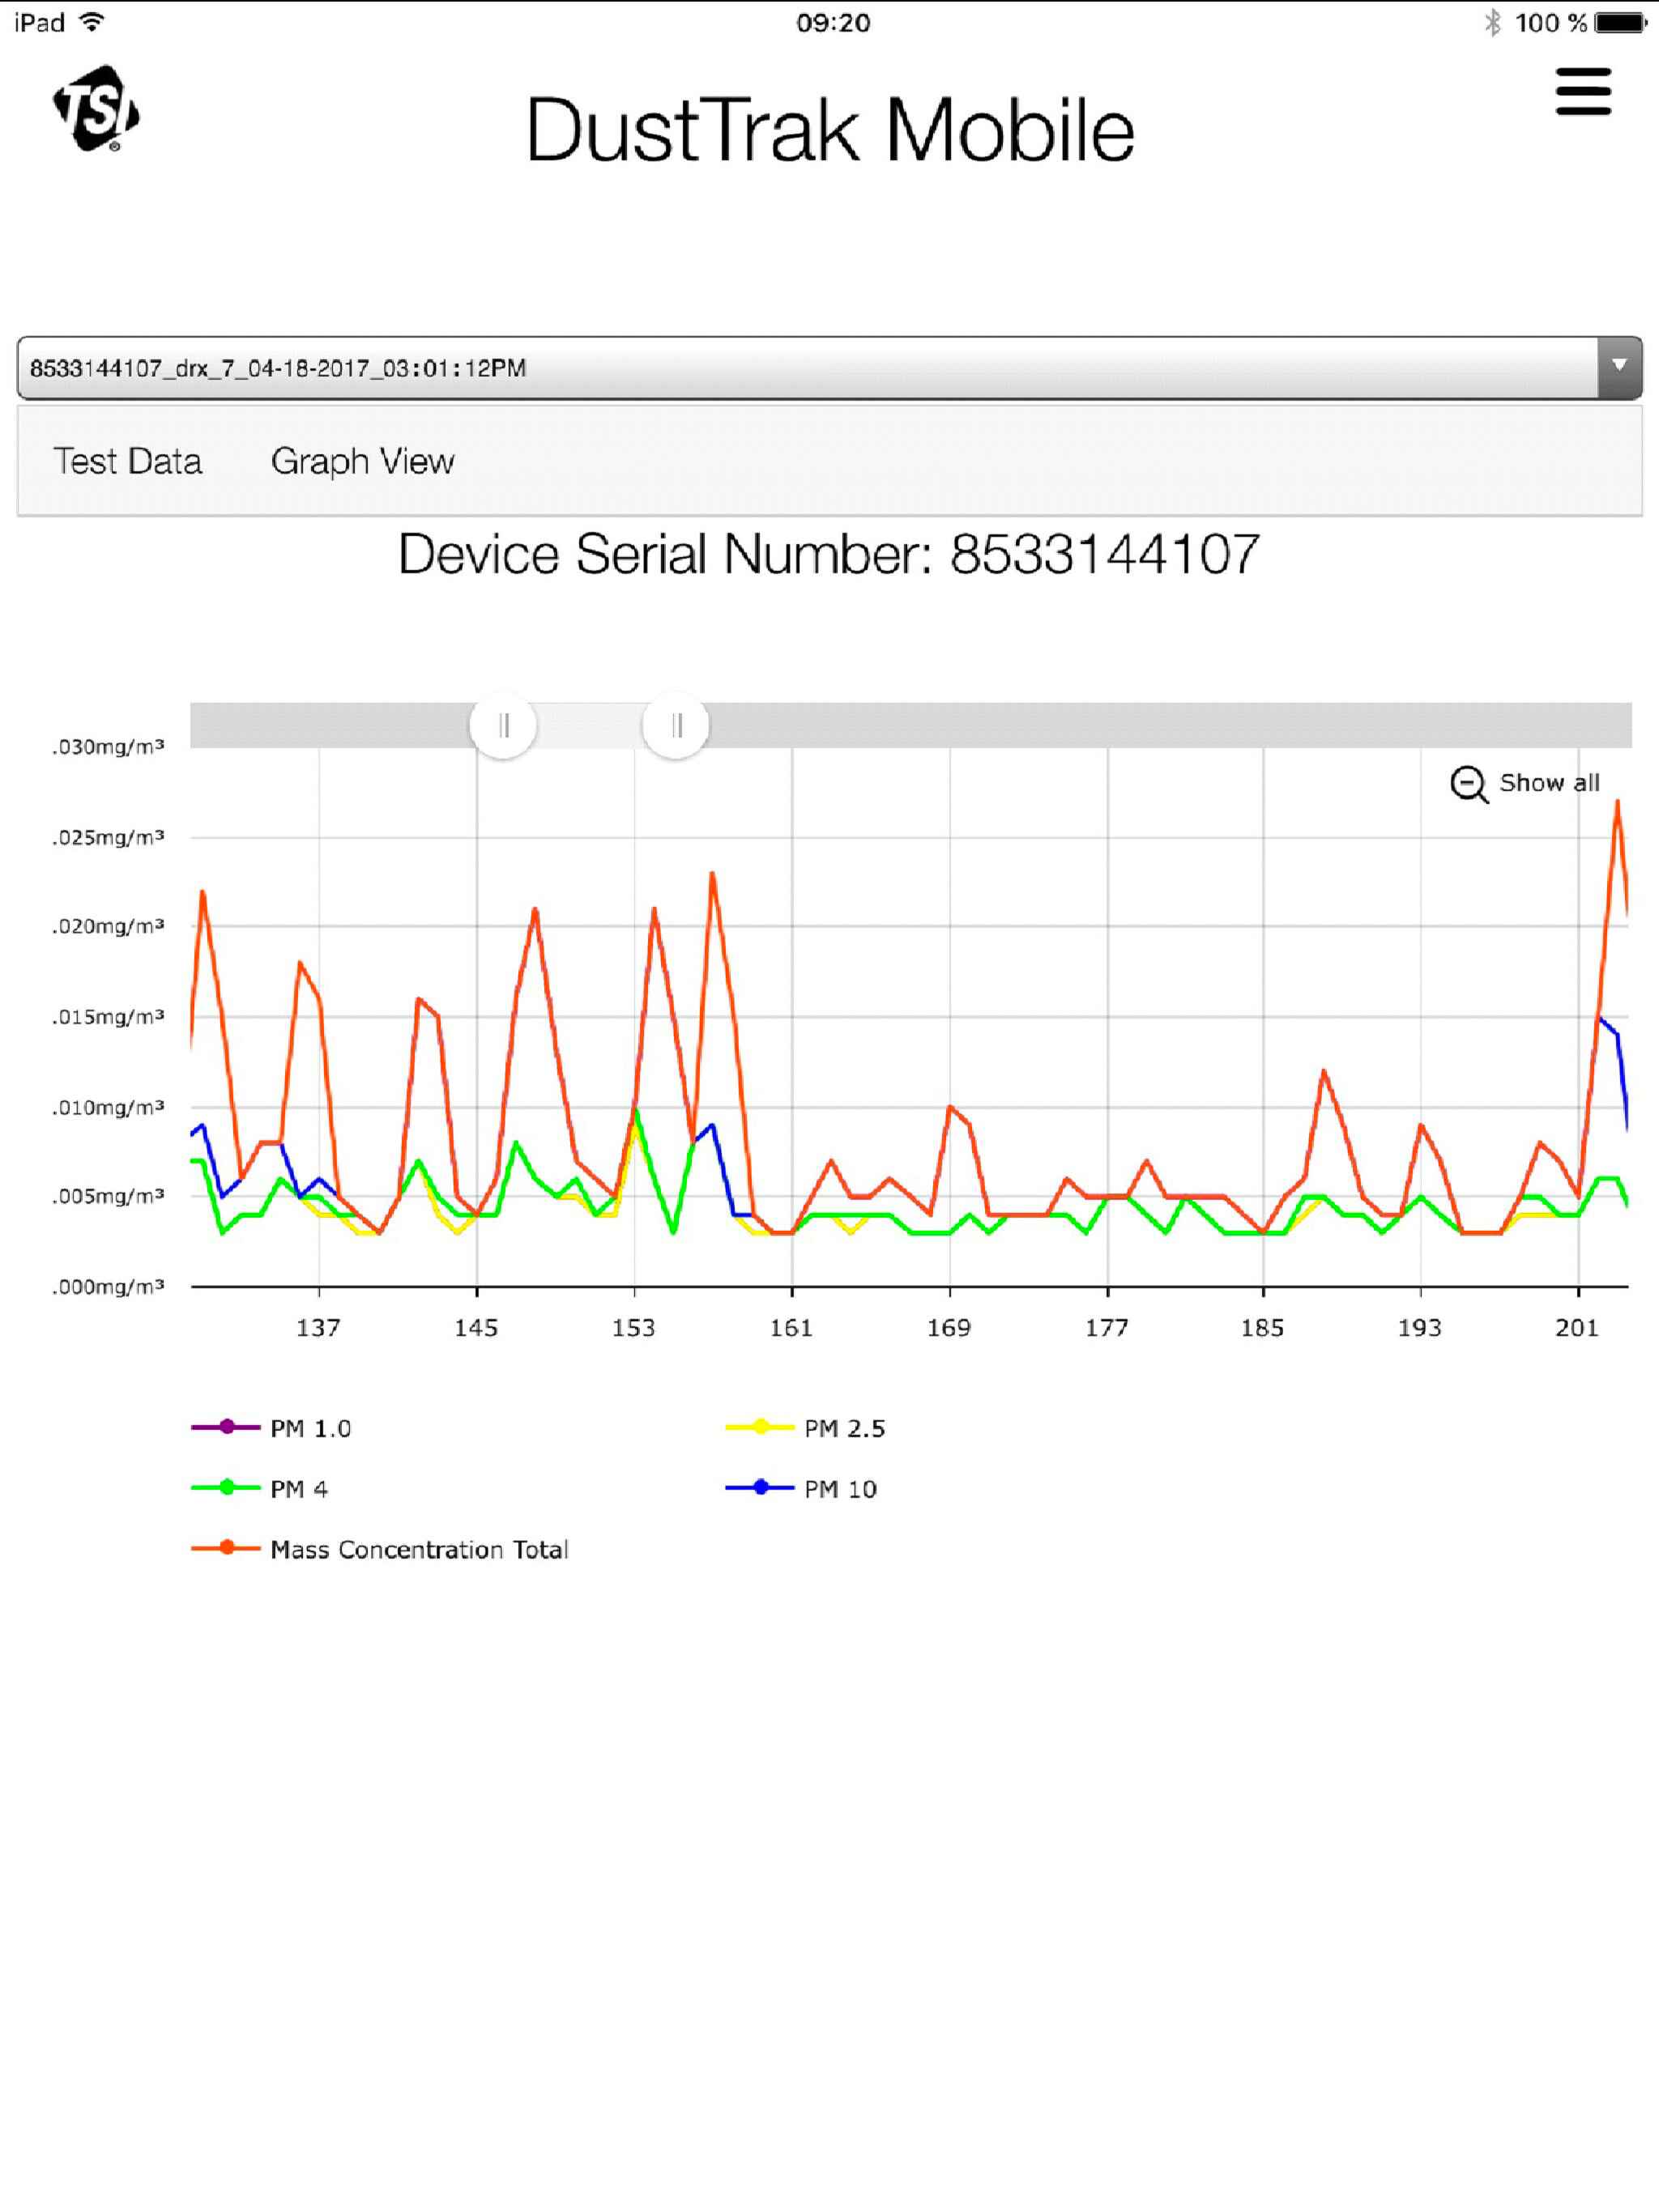Click the x-axis label 169
1659x2212 pixels.
point(949,1328)
